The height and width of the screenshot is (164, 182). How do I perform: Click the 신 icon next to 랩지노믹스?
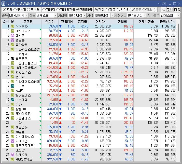(12, 72)
